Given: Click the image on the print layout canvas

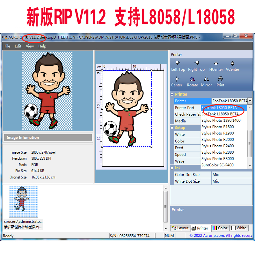Looking at the screenshot, I should pos(127,109).
